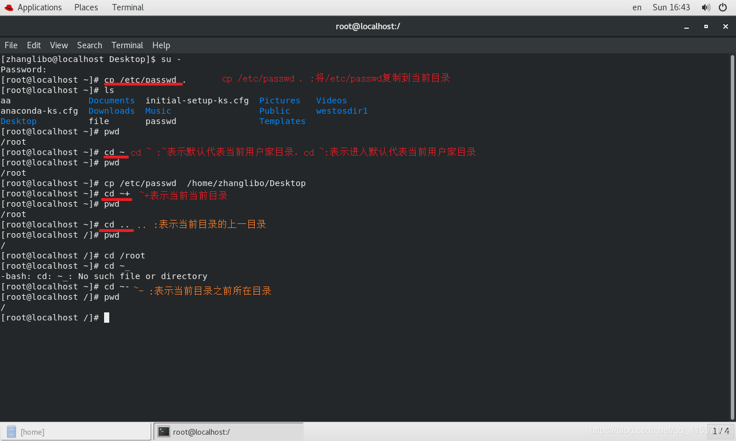This screenshot has width=736, height=441.
Task: Click the Pictures directory name
Action: 280,100
